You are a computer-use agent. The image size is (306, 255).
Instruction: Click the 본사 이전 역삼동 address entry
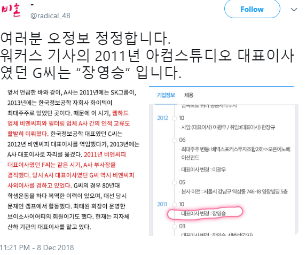point(234,191)
